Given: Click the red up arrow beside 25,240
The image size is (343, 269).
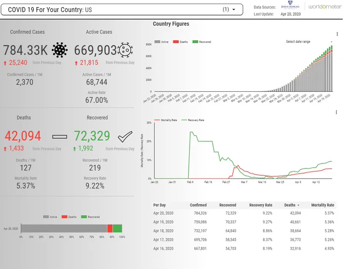Looking at the screenshot, I should pyautogui.click(x=5, y=63).
